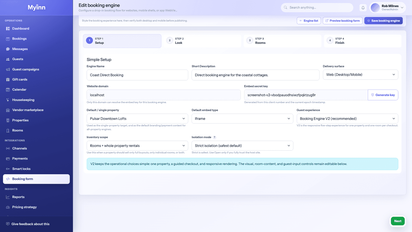Screen dimensions: 412x232
Task: Click the Channels broadcast icon
Action: tap(8, 148)
